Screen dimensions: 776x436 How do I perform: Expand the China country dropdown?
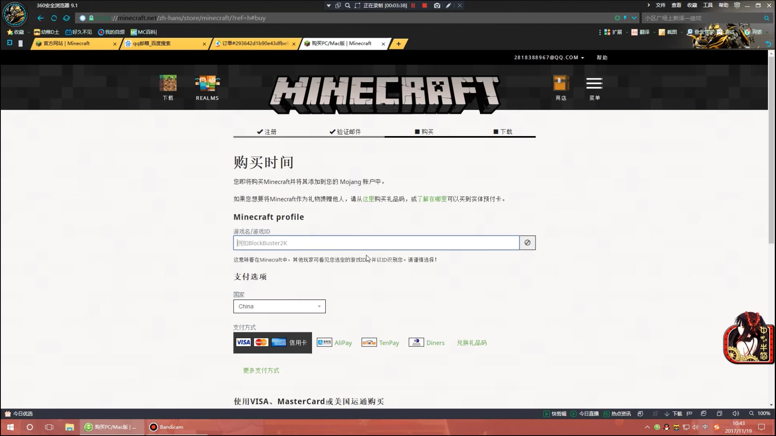pyautogui.click(x=279, y=306)
